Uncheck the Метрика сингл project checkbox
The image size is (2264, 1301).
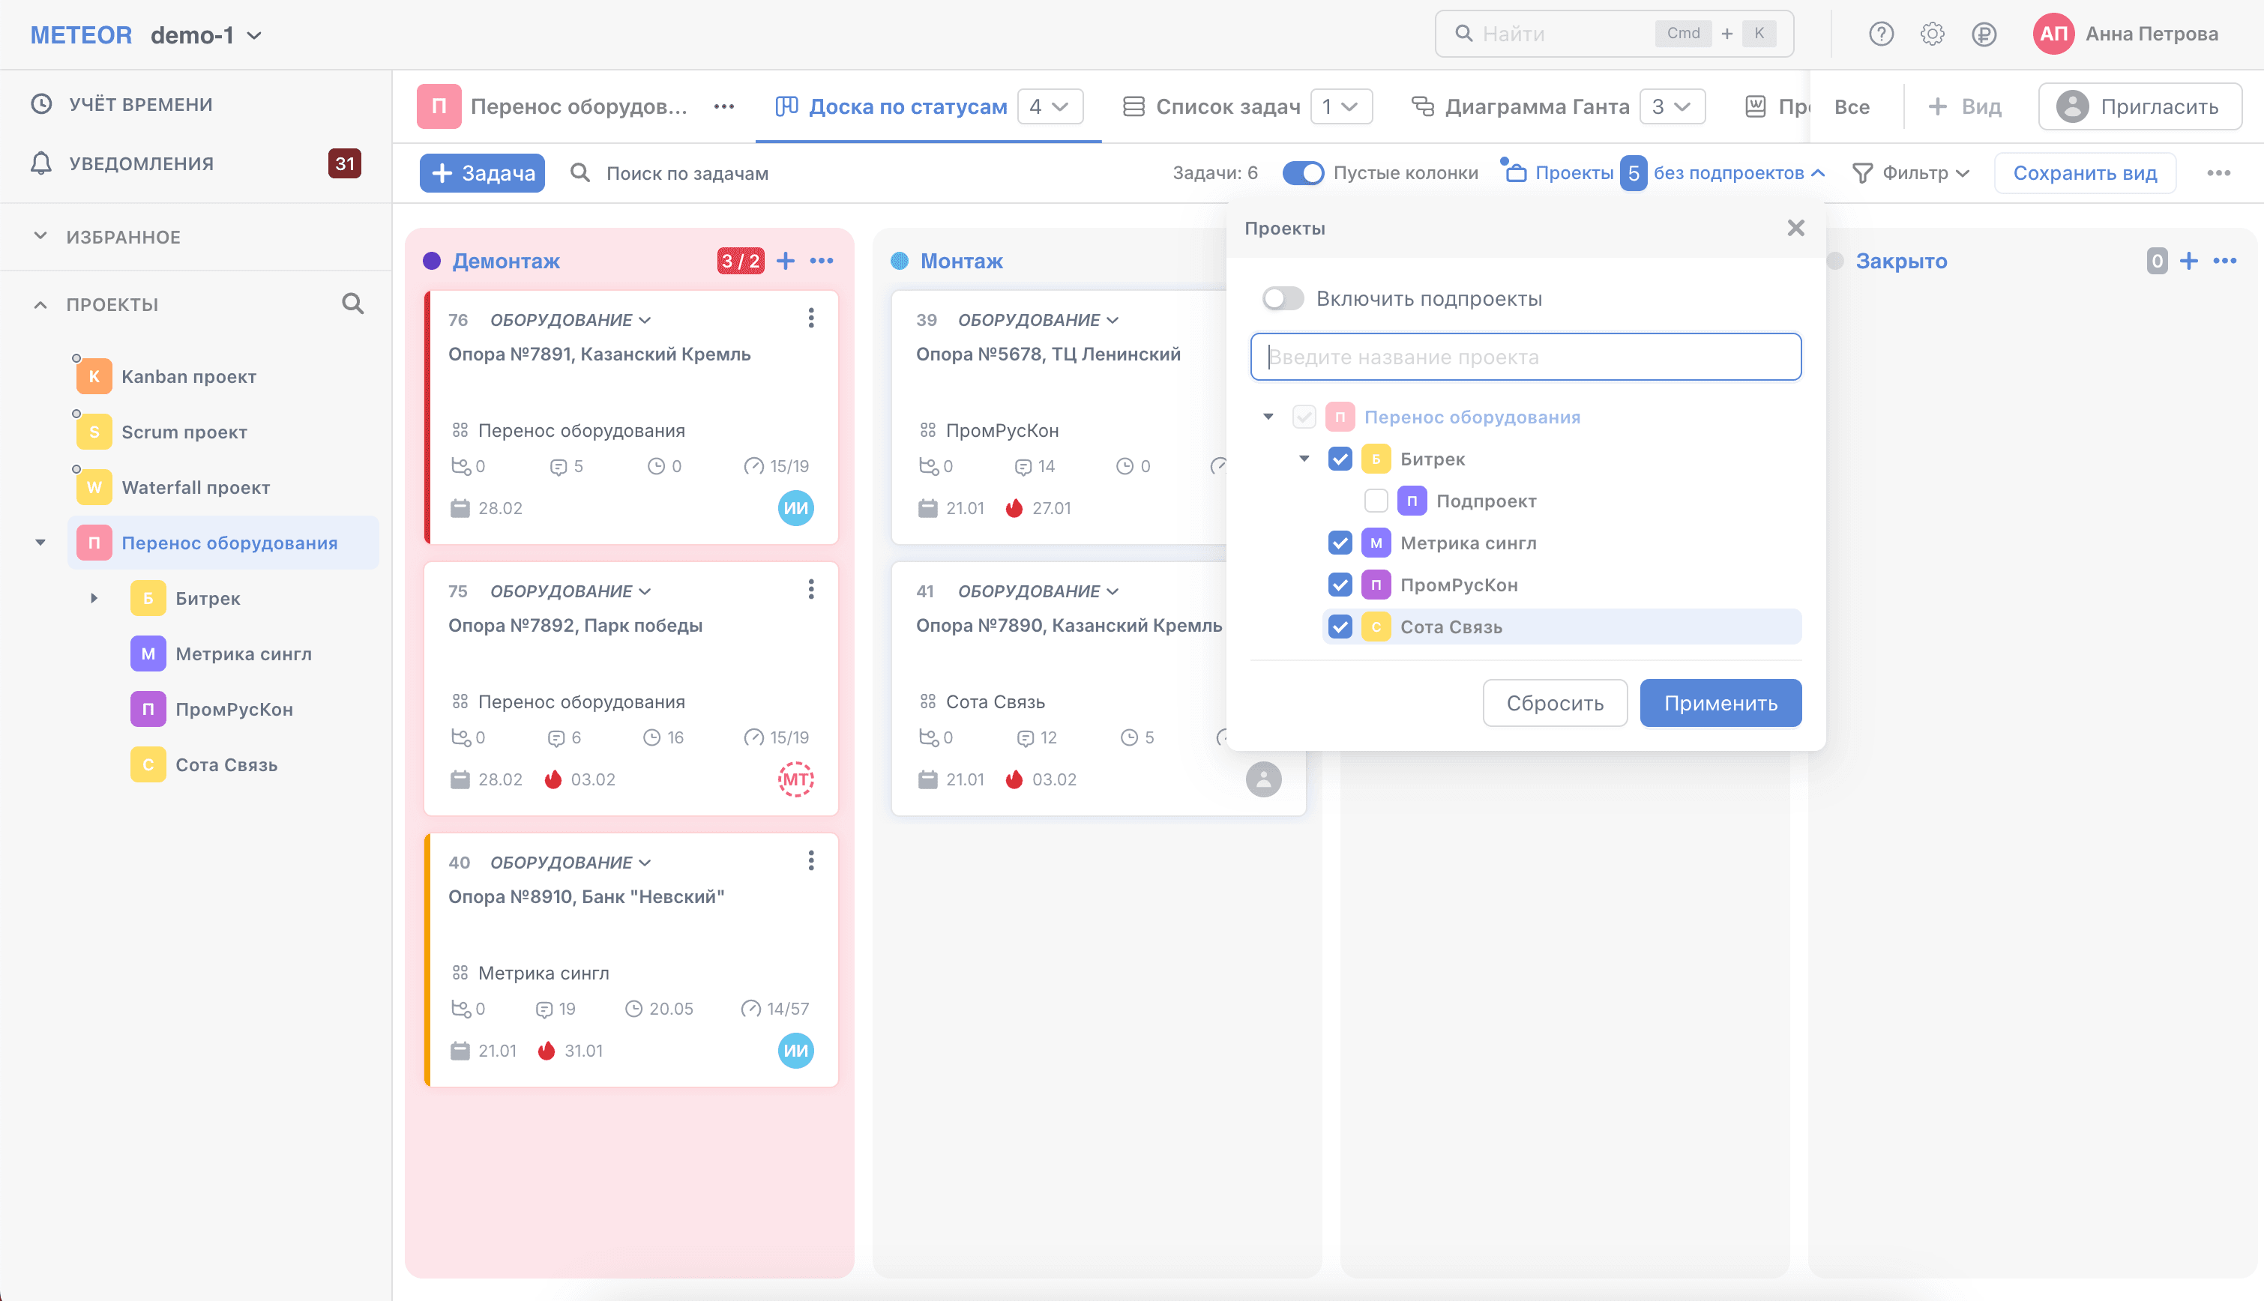tap(1340, 543)
